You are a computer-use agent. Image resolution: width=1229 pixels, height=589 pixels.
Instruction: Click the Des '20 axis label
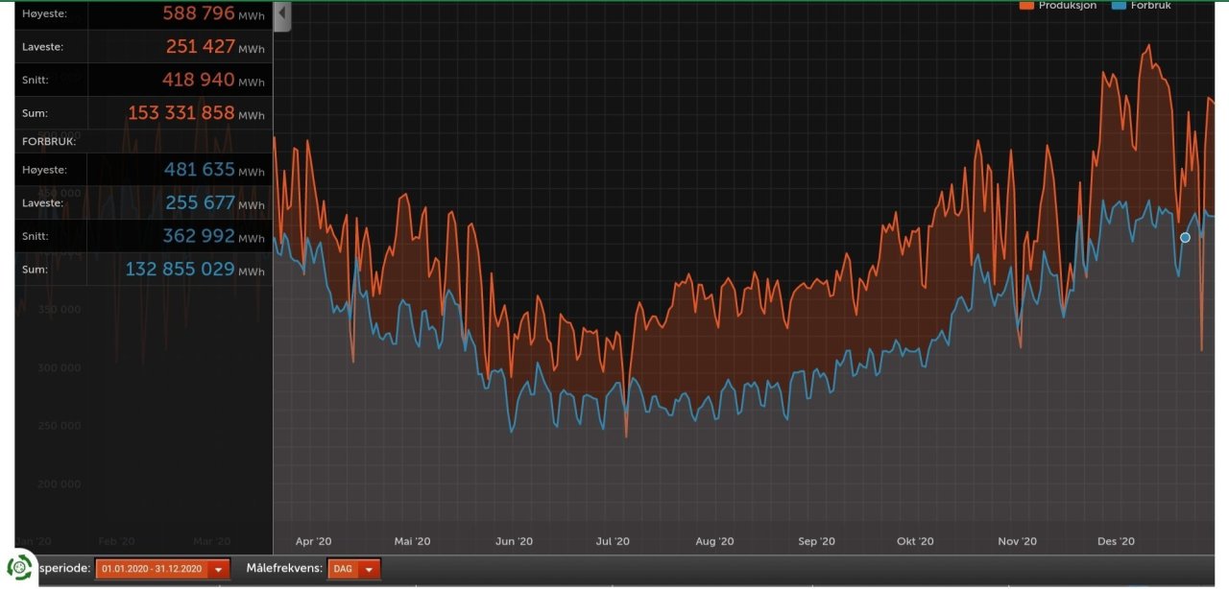tap(1116, 541)
